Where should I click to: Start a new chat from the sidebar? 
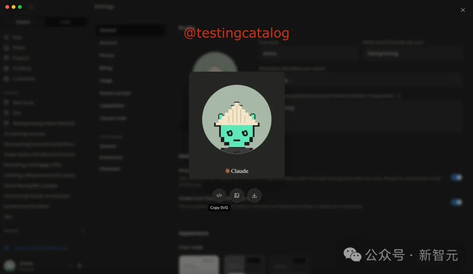(18, 38)
